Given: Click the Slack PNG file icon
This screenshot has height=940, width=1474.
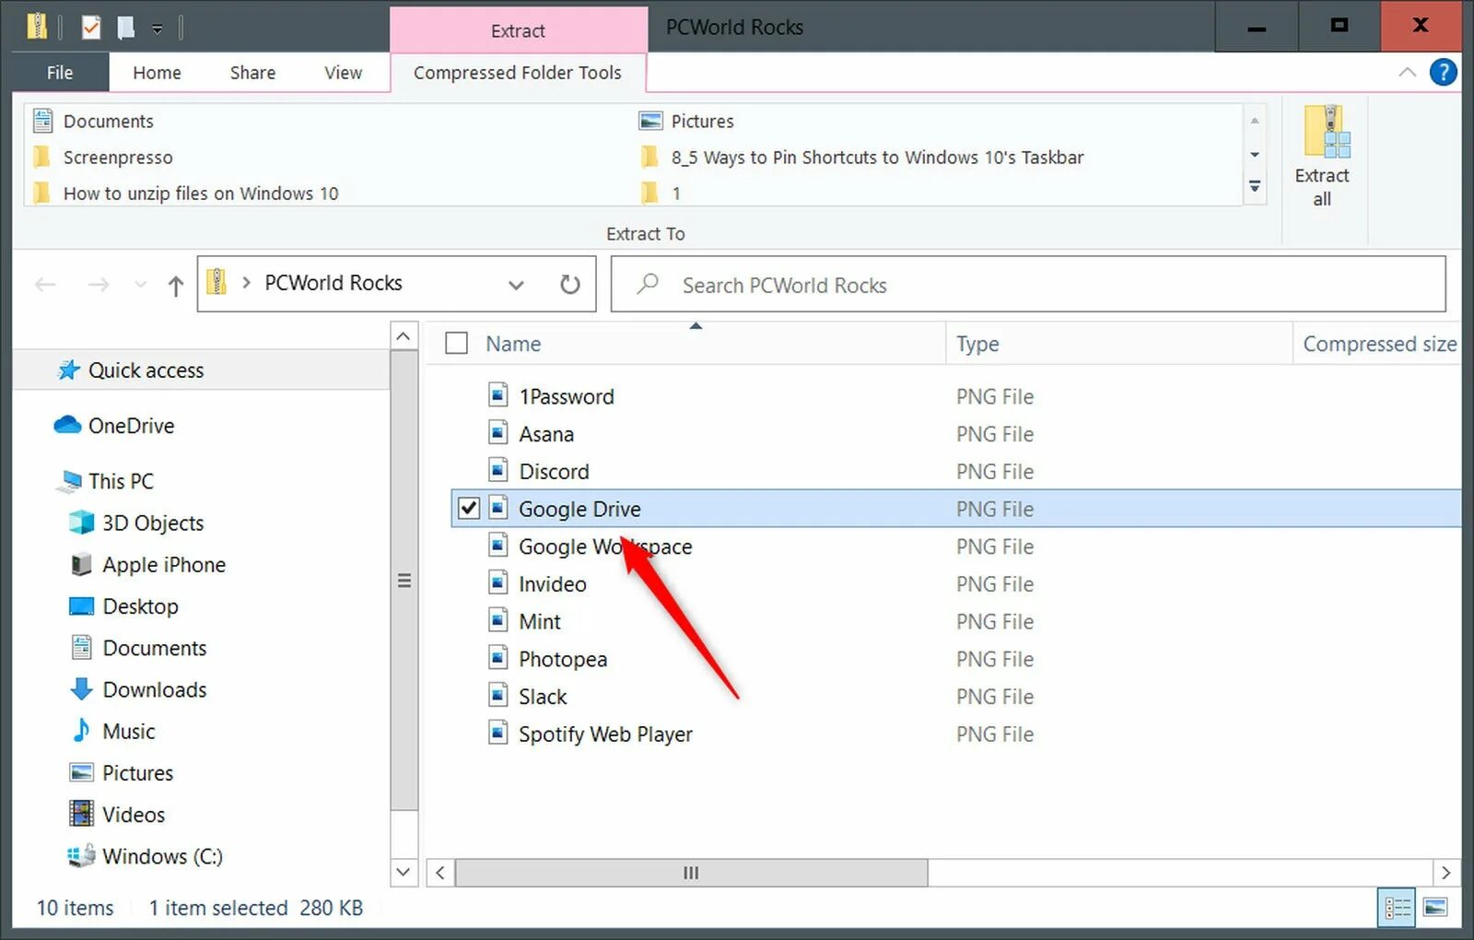Looking at the screenshot, I should tap(497, 696).
